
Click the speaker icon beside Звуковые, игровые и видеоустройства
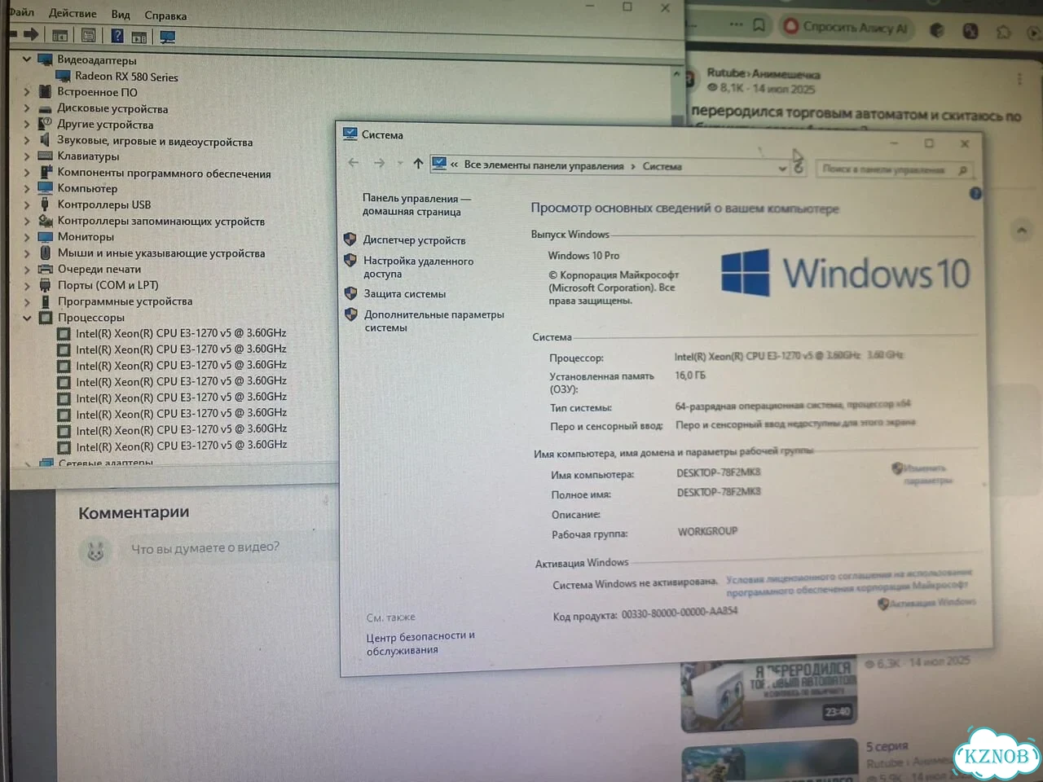tap(45, 140)
